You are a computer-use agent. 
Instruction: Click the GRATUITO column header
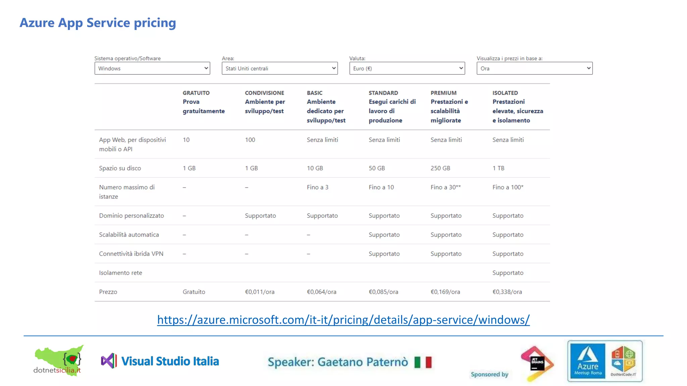pyautogui.click(x=196, y=93)
